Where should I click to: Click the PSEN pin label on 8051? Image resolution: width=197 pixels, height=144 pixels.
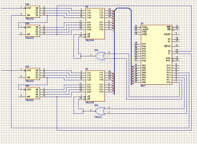(144, 27)
